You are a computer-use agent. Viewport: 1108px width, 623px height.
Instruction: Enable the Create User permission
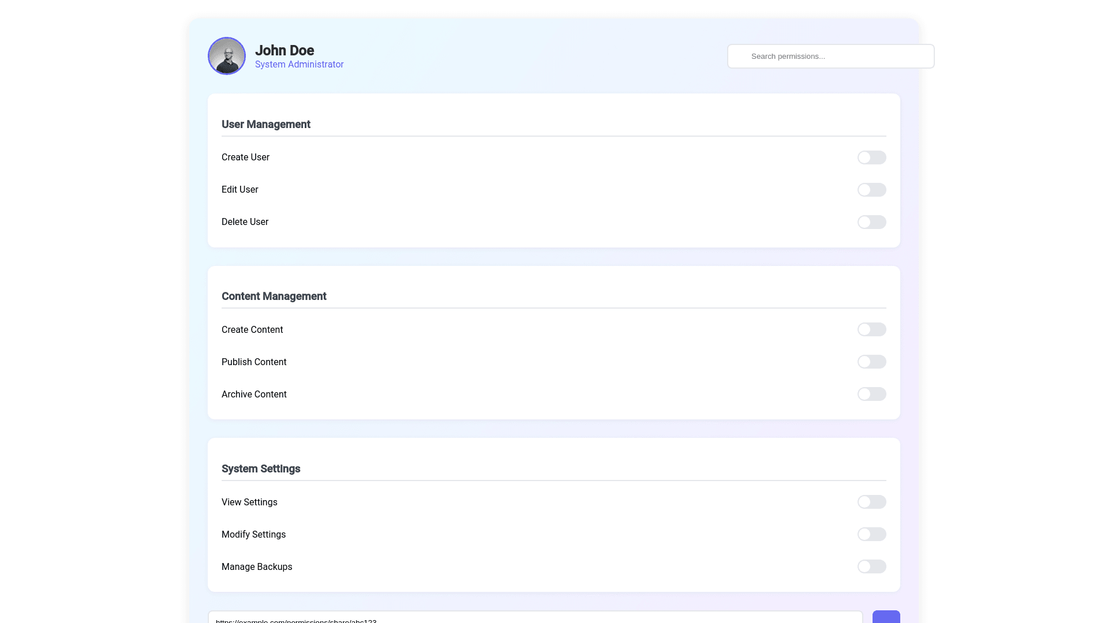pyautogui.click(x=871, y=157)
